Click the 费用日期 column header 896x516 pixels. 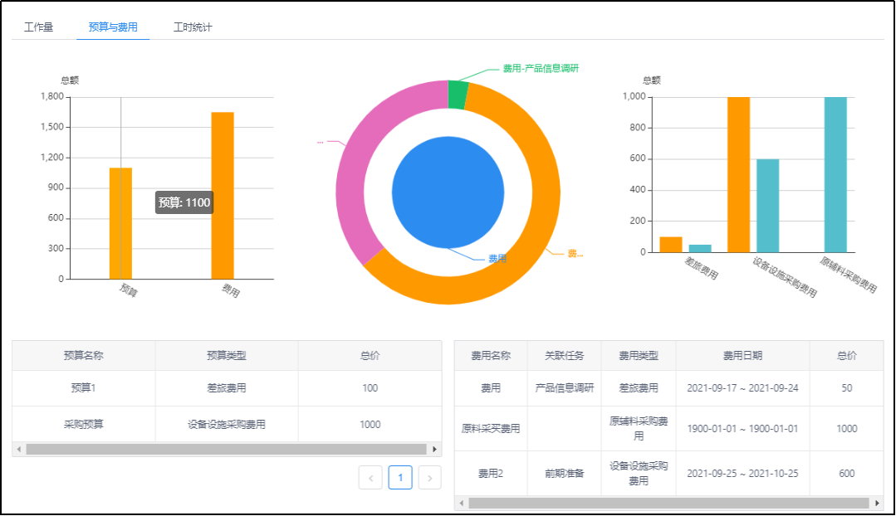[742, 355]
